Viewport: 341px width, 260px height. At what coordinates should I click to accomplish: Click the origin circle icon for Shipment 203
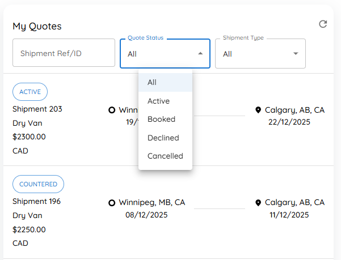tap(112, 110)
